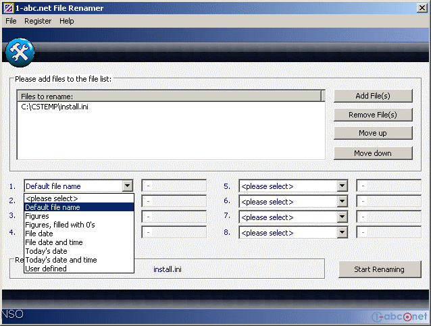Click the text field beside dropdown 1
The image size is (431, 326).
click(174, 186)
